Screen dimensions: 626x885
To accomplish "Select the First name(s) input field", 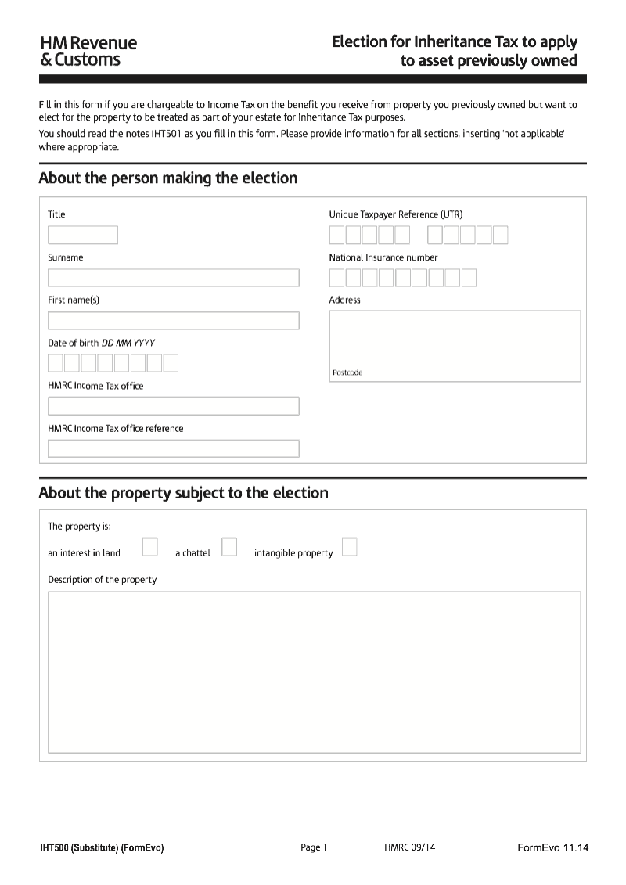I will (174, 321).
